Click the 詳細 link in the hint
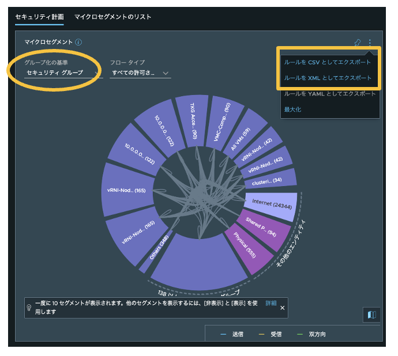Image resolution: width=398 pixels, height=356 pixels. click(271, 303)
